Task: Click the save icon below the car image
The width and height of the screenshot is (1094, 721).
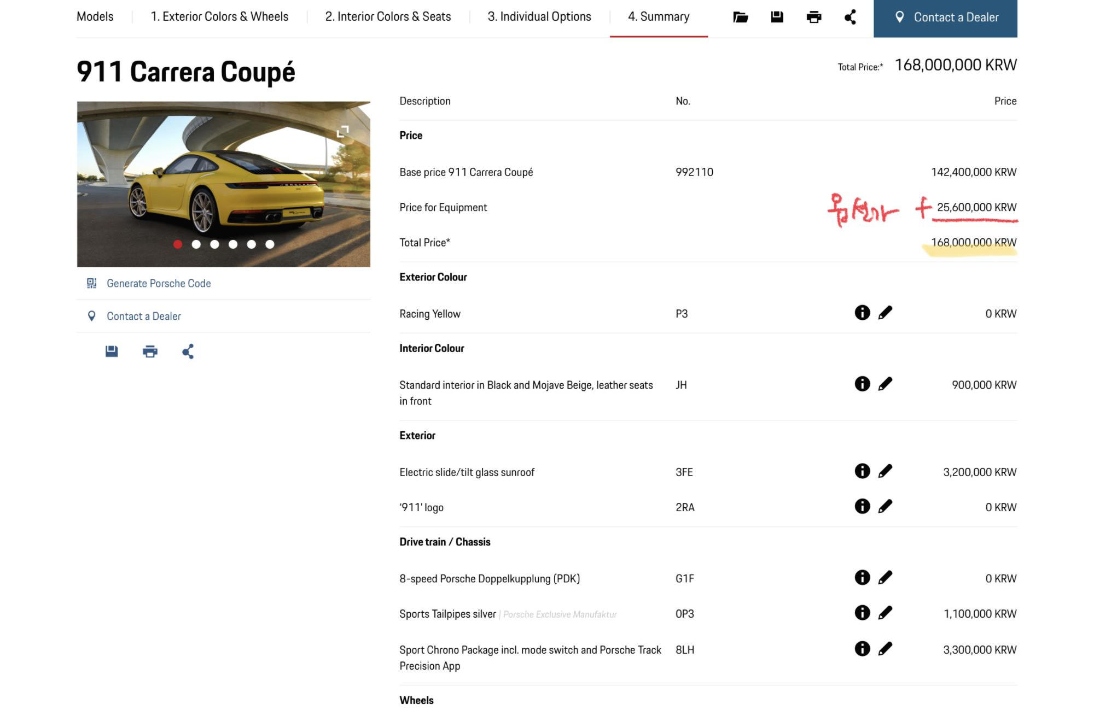Action: [112, 351]
